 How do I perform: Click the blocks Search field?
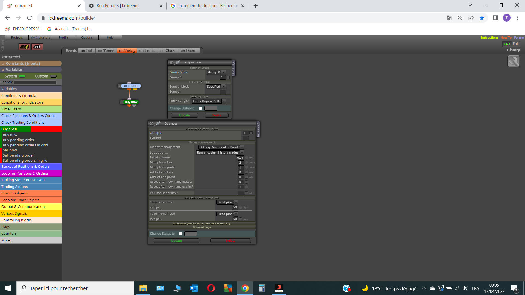point(35,82)
